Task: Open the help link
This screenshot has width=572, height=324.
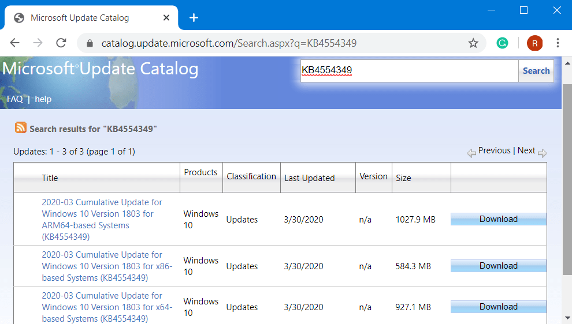Action: pyautogui.click(x=43, y=99)
